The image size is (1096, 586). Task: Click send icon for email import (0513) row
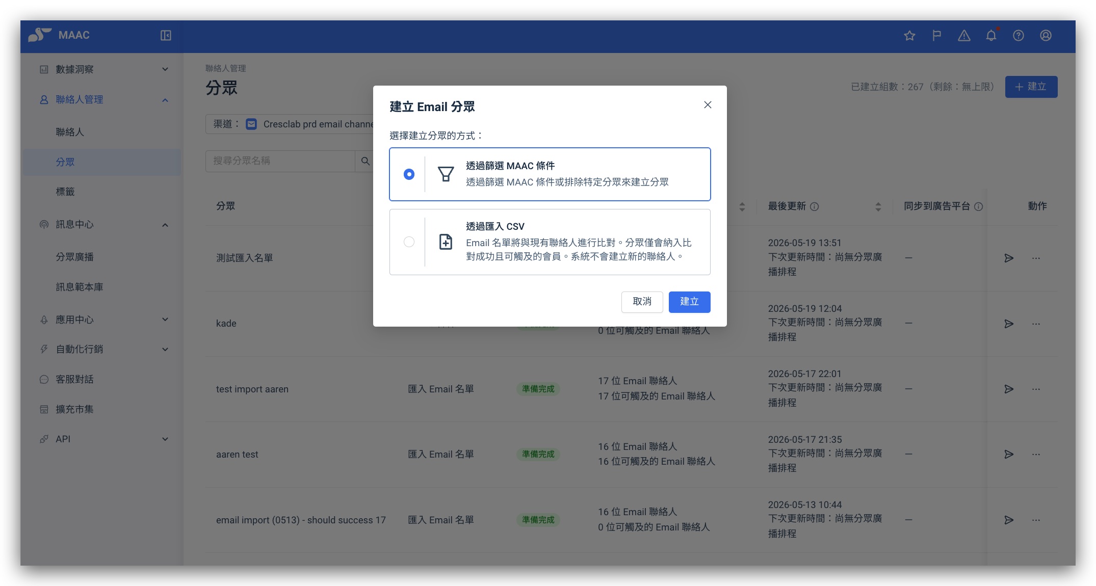(x=1008, y=520)
